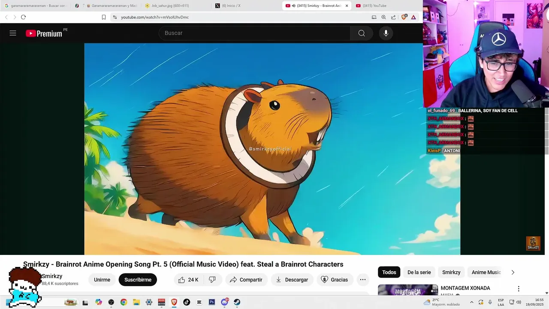Go to YouTube Premium home logo

pos(44,33)
